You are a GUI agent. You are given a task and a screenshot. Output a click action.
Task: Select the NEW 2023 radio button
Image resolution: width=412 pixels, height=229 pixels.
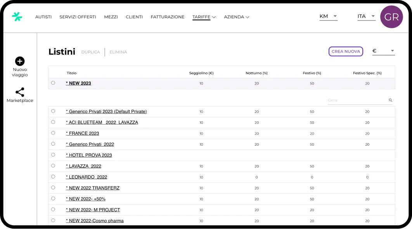coord(53,83)
